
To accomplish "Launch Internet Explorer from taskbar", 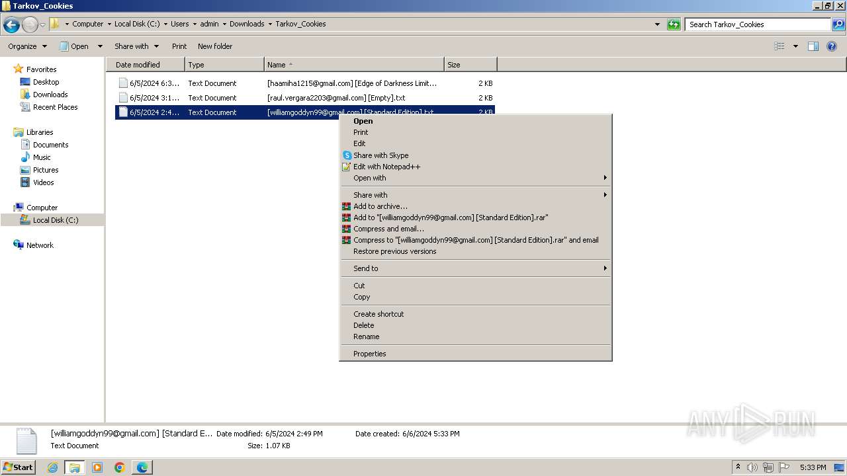I will click(x=52, y=467).
